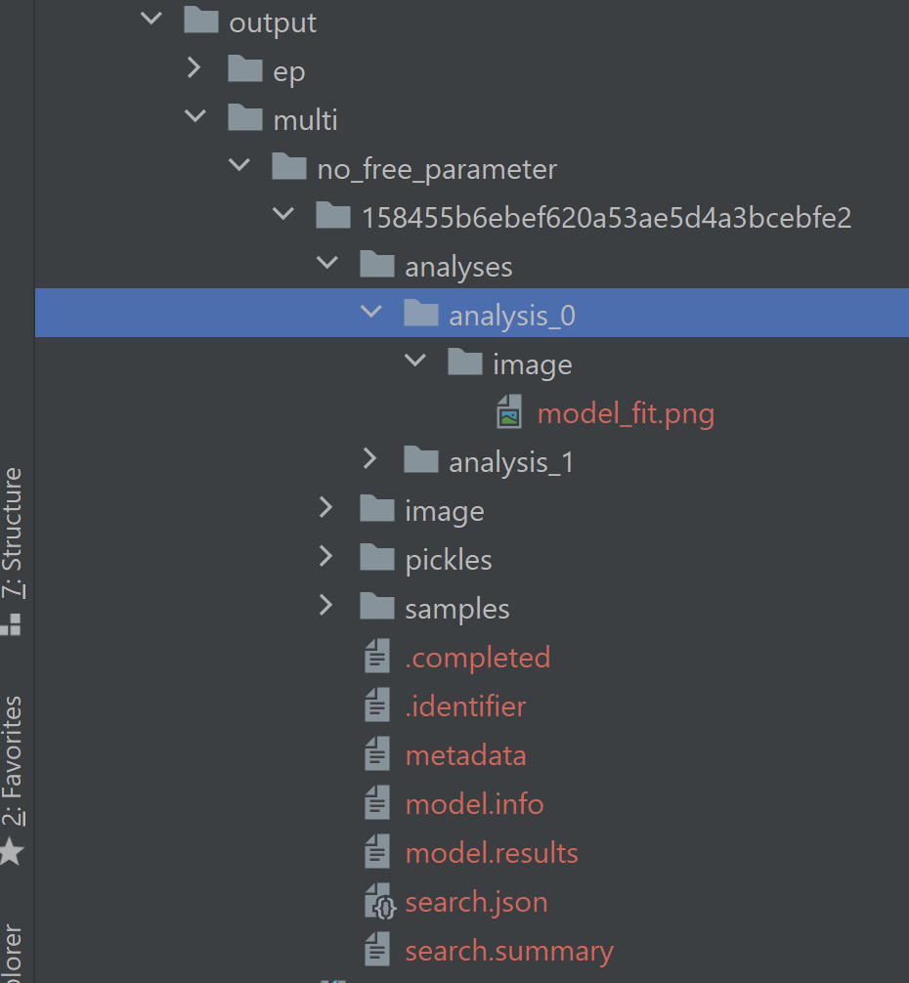This screenshot has height=983, width=909.
Task: Click the model.results file icon
Action: click(x=377, y=851)
